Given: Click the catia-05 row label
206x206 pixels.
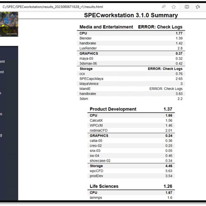Looking at the screenshot, I should coord(96,141).
